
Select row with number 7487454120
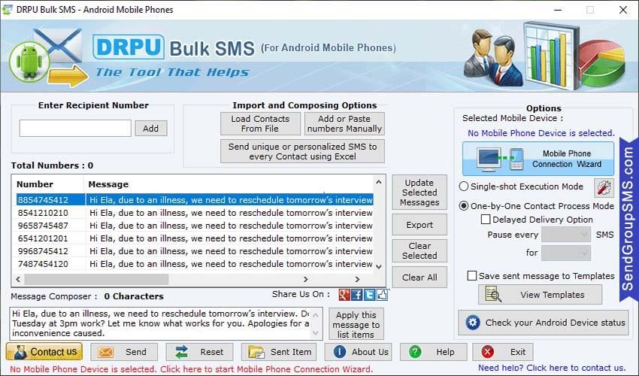[x=195, y=264]
